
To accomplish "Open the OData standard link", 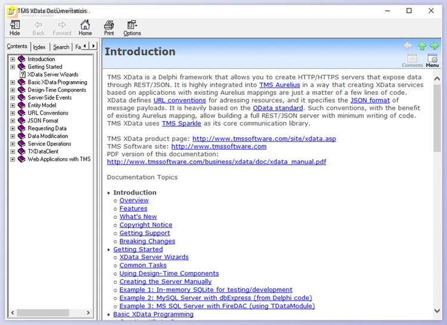I will tap(278, 108).
